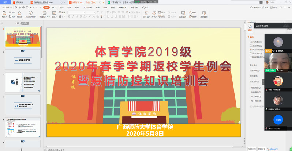Open the Selection Pane (选择窗格)

coord(204,14)
